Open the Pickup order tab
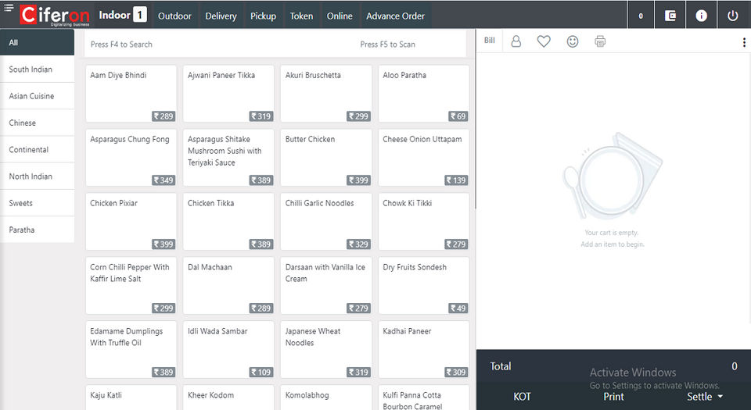This screenshot has height=410, width=751. pyautogui.click(x=263, y=16)
